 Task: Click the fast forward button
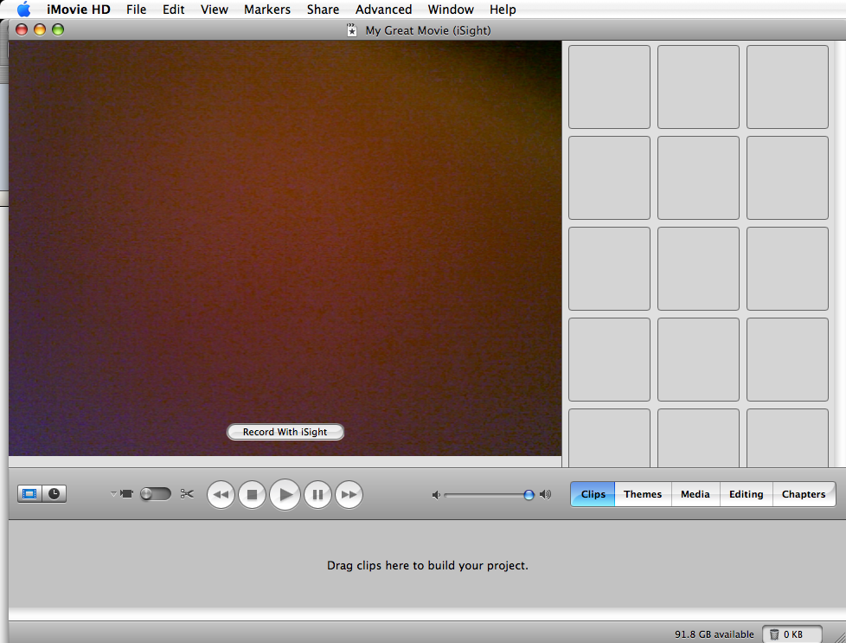349,494
